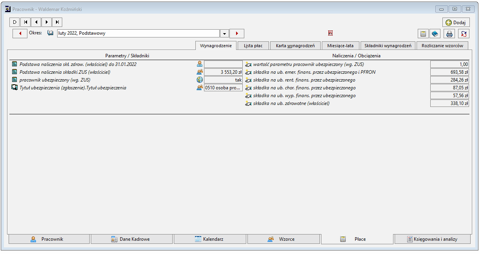The image size is (480, 254).
Task: Expand the Okres period dropdown
Action: [x=224, y=34]
